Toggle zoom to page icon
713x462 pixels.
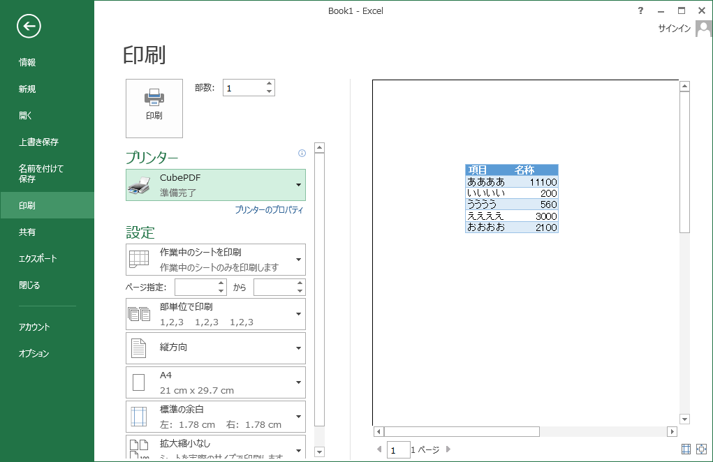pos(701,450)
